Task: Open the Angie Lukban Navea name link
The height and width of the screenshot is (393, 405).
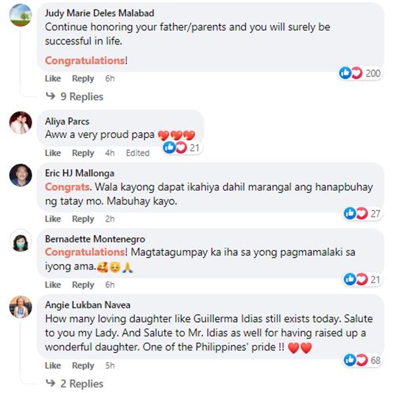Action: (87, 305)
